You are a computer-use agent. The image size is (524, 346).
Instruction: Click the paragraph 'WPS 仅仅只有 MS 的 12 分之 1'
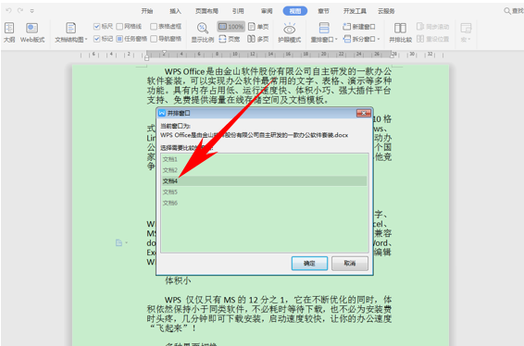269,314
